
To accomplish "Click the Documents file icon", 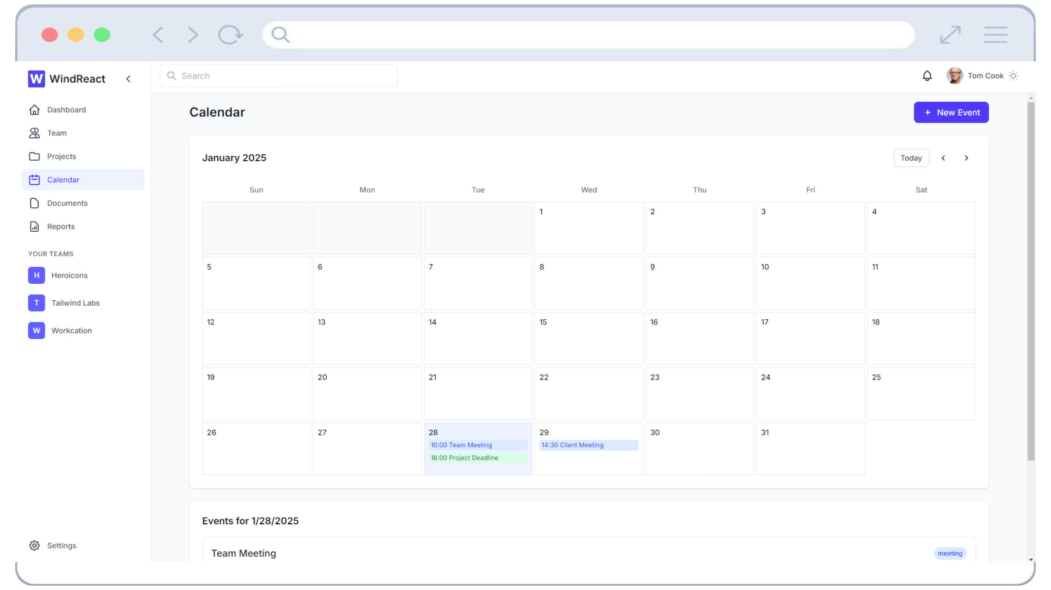I will (34, 203).
